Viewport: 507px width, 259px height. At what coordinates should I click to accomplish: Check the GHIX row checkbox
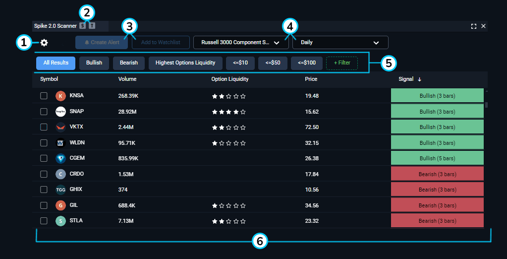[x=44, y=190]
